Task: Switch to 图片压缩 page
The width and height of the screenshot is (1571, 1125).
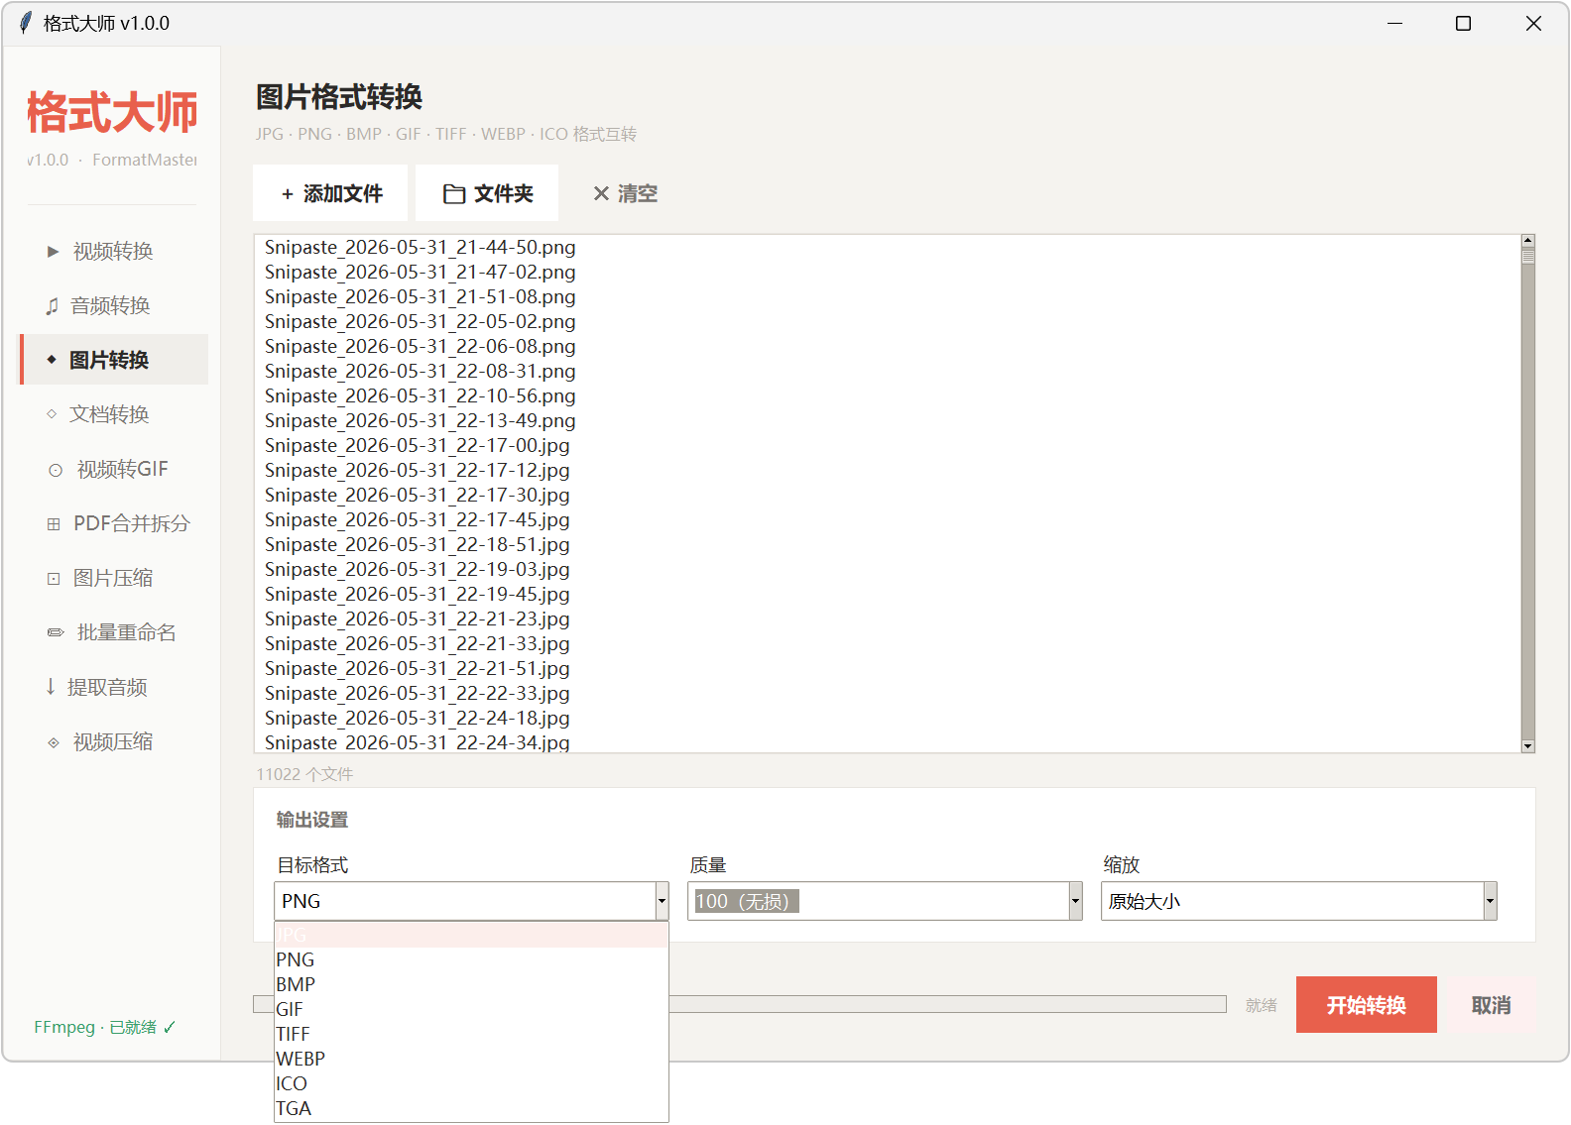Action: click(114, 579)
